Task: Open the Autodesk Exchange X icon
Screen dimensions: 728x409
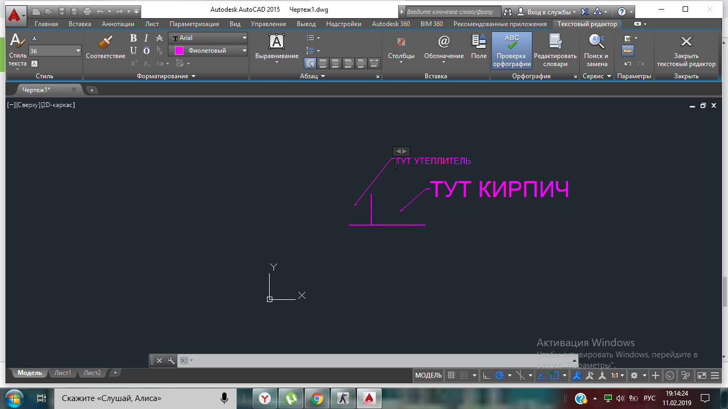Action: pyautogui.click(x=585, y=11)
